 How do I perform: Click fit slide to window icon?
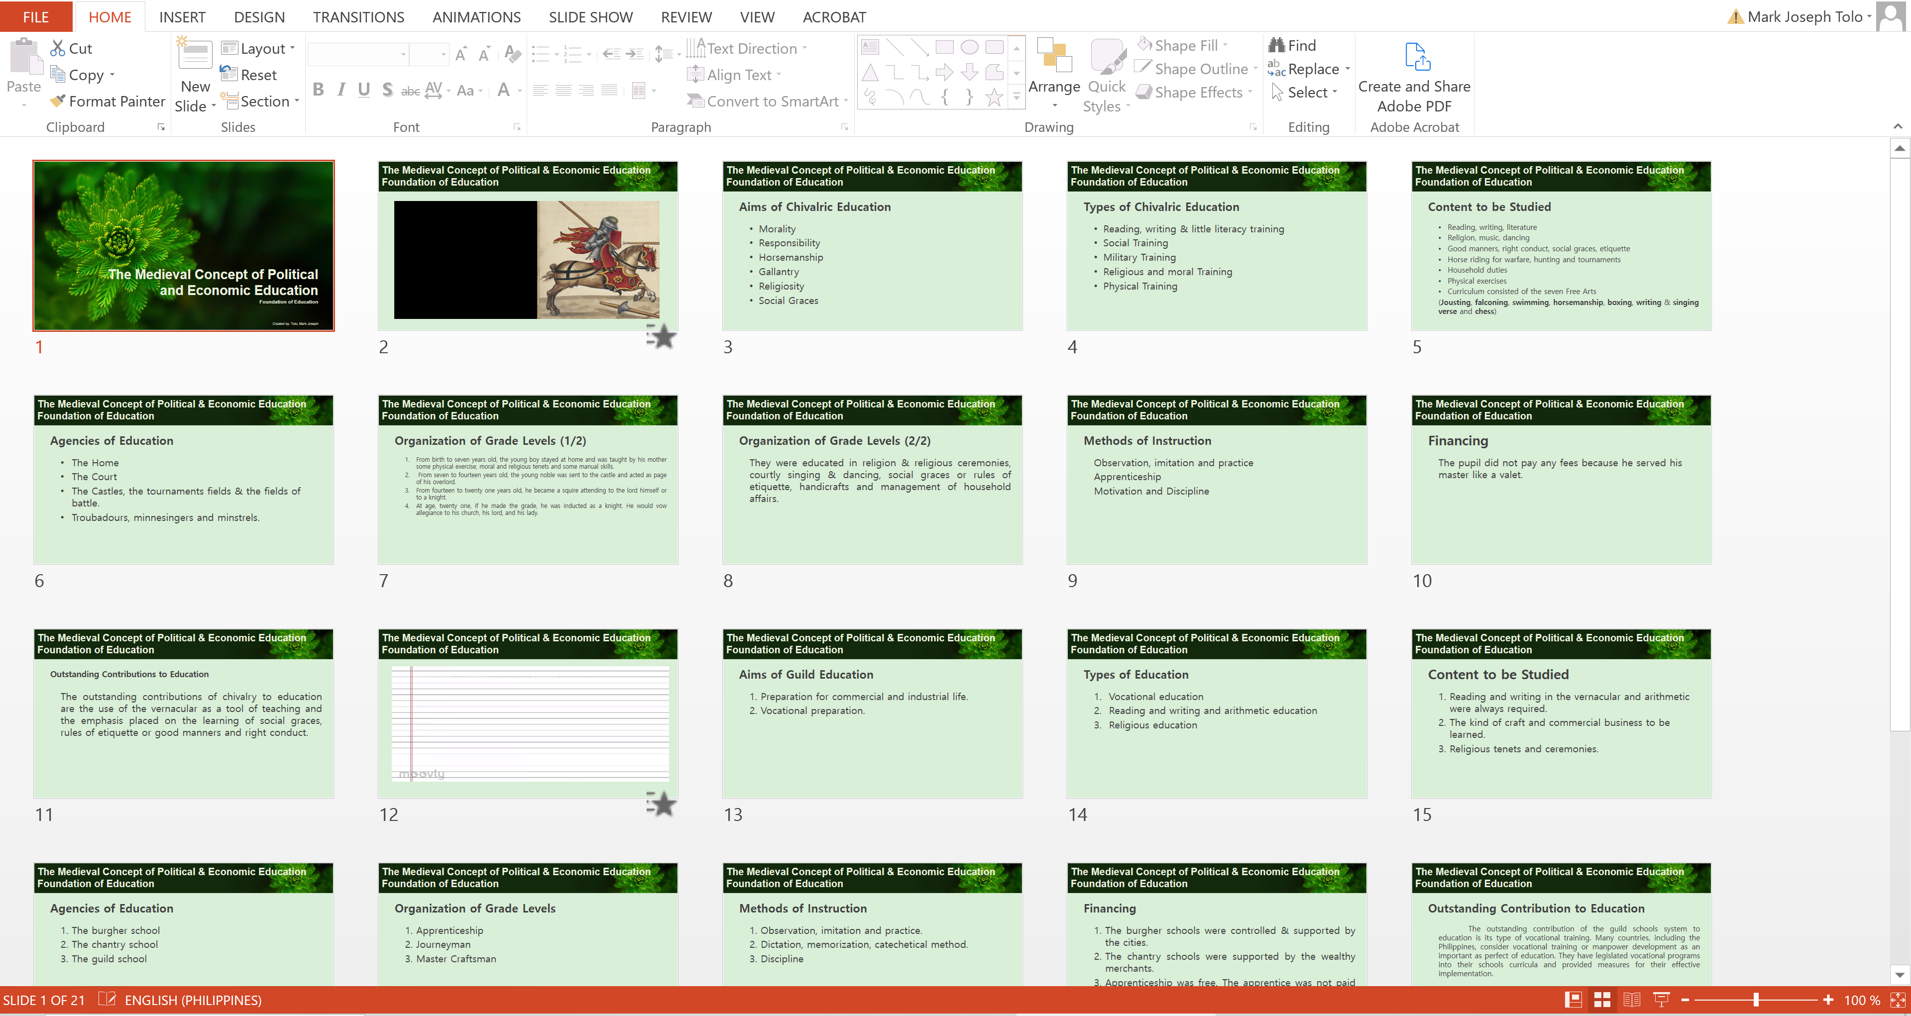tap(1898, 1000)
